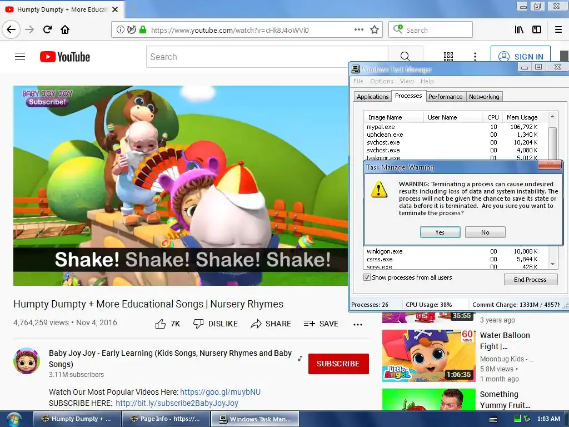Select the csrss.exe process row

pyautogui.click(x=452, y=259)
